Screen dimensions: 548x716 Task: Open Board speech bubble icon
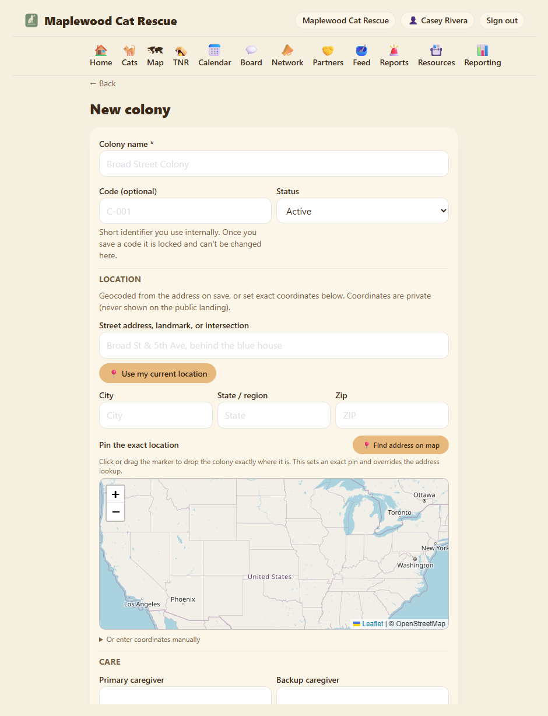[251, 51]
